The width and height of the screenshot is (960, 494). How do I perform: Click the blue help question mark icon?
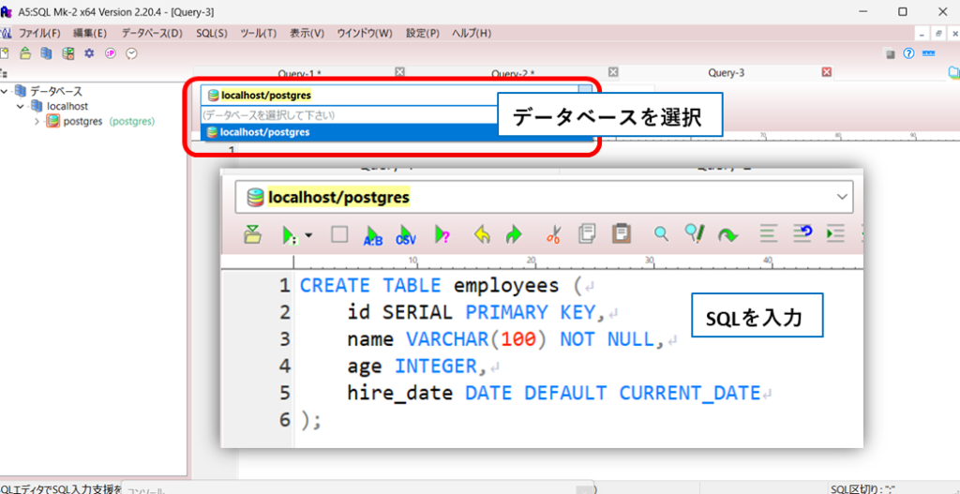pos(907,53)
